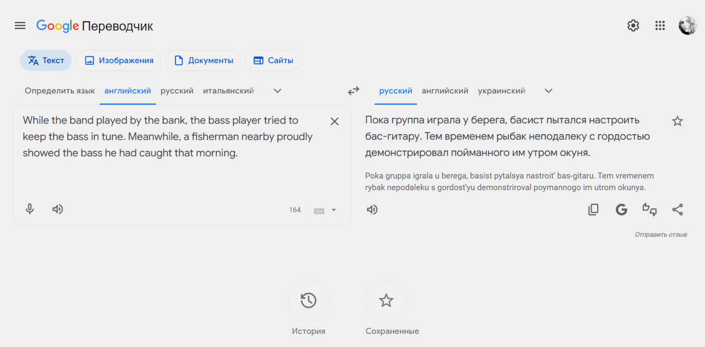Listen to the Russian translation audio
The height and width of the screenshot is (347, 705).
point(372,210)
